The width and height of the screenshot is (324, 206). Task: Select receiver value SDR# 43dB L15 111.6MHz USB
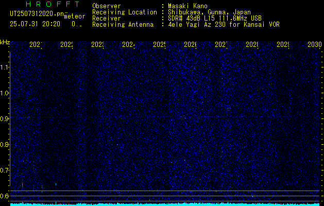[x=215, y=19]
